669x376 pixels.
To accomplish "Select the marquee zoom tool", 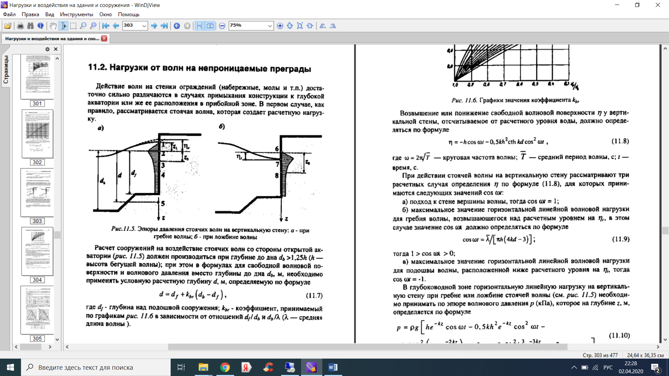I will [x=93, y=26].
